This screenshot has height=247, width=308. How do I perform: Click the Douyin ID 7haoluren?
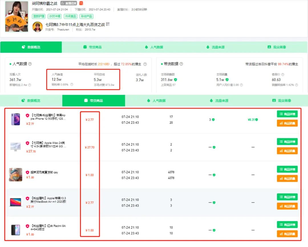[63, 30]
